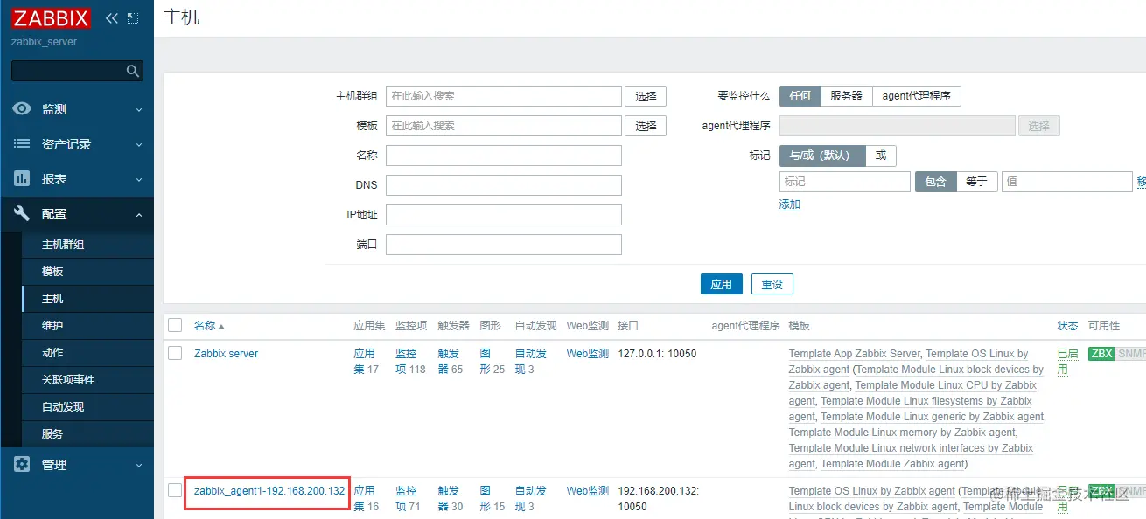Click ZBX availability badge for Zabbix server
The width and height of the screenshot is (1146, 519).
(x=1101, y=354)
